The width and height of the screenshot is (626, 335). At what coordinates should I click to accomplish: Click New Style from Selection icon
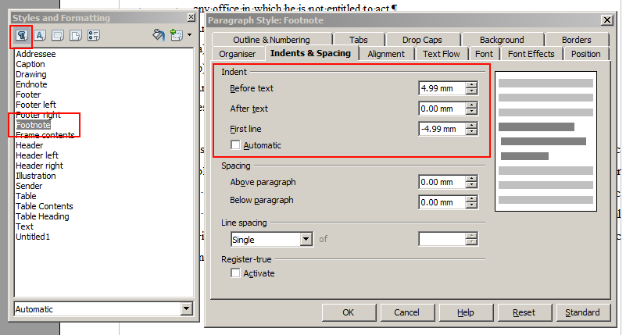point(177,35)
